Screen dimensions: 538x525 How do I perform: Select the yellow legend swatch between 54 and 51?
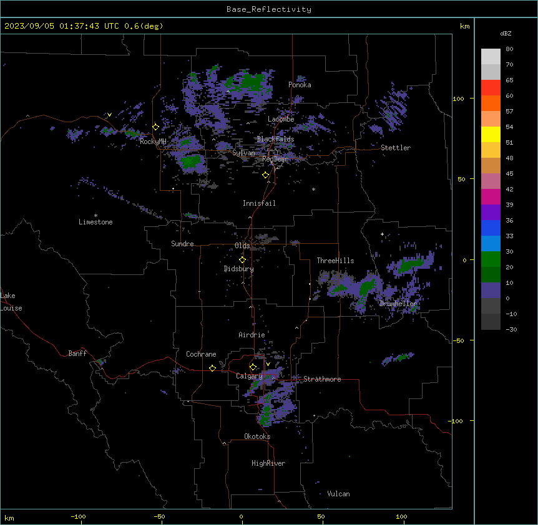point(491,134)
